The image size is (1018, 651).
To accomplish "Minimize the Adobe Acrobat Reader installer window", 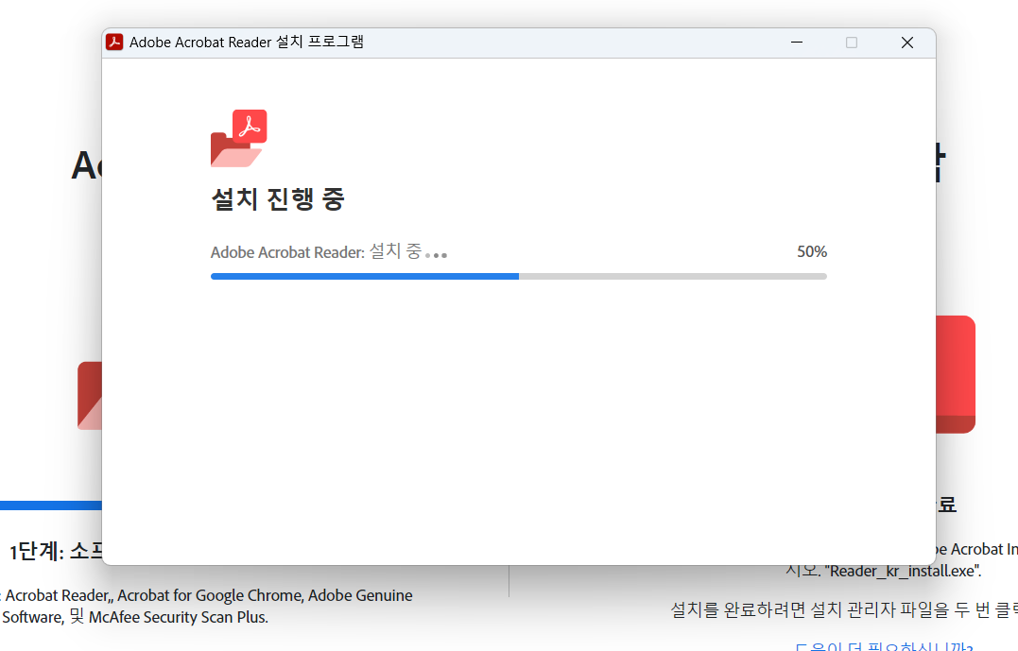I will pyautogui.click(x=797, y=43).
